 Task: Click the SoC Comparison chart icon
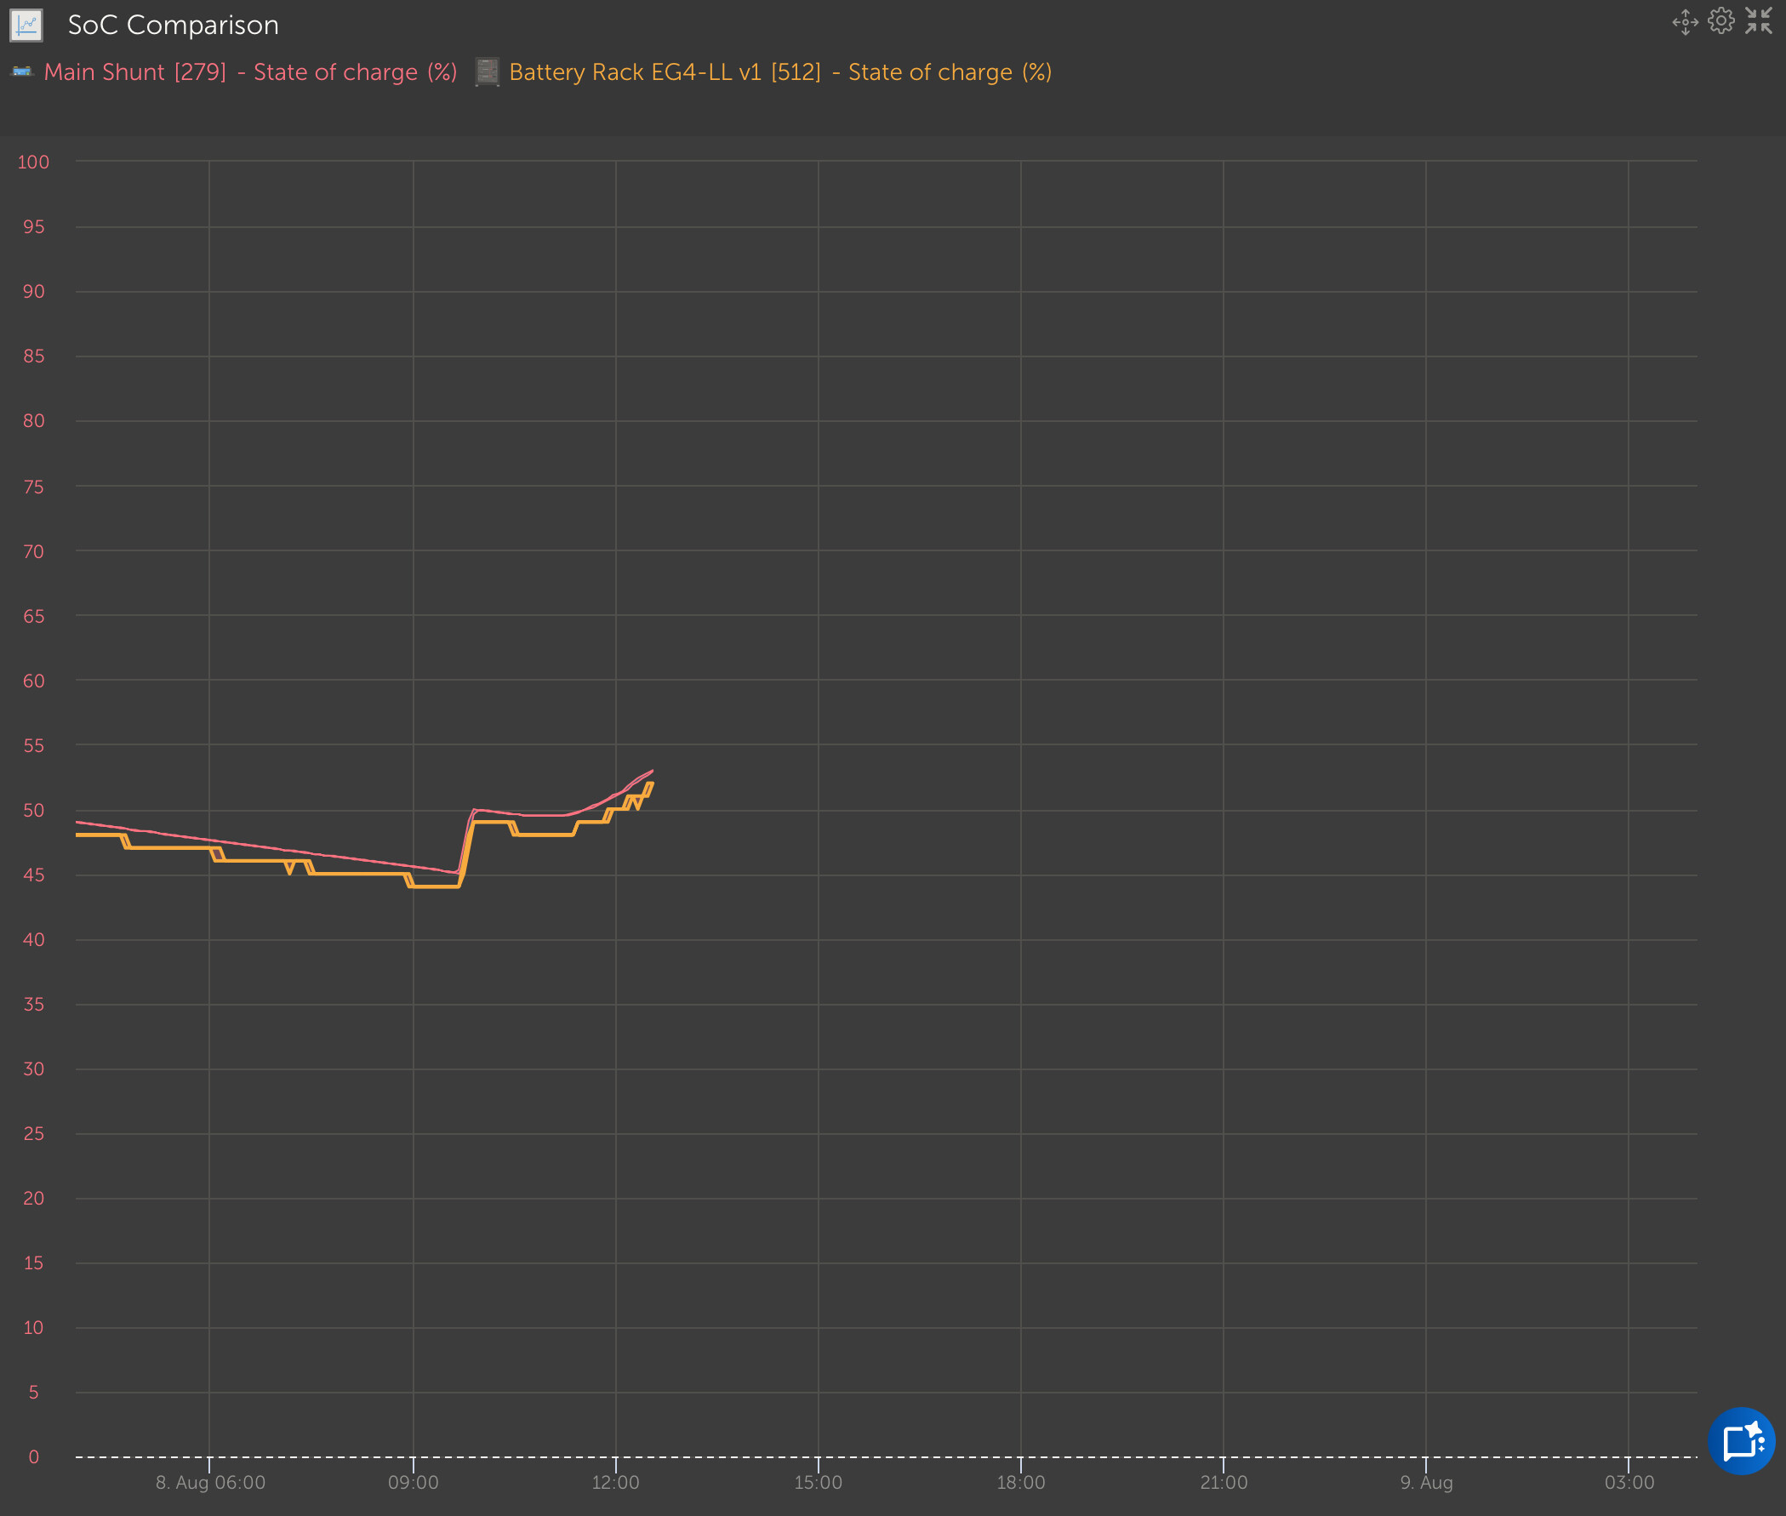pos(26,25)
